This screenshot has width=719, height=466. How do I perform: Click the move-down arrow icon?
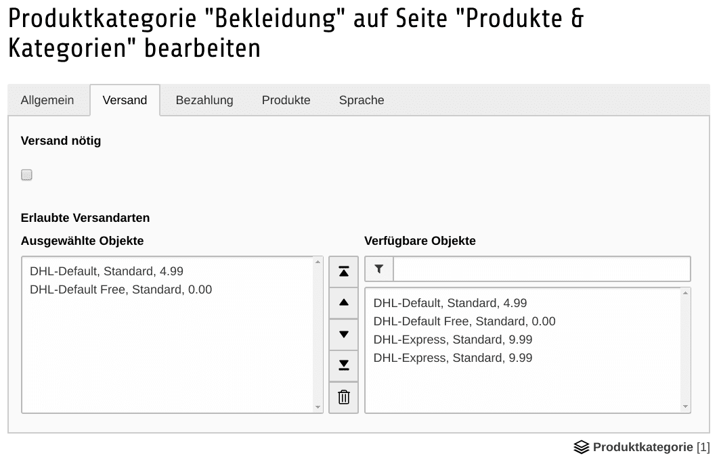pos(344,334)
